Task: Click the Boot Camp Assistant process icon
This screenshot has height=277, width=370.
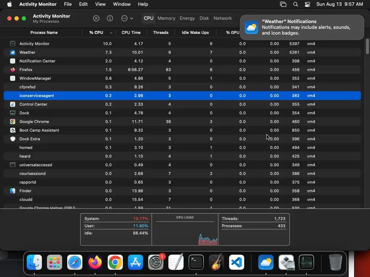Action: point(13,130)
